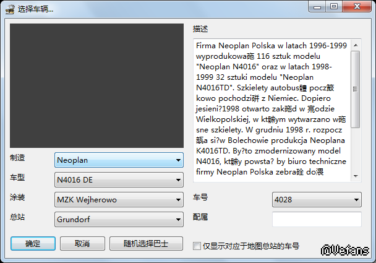Click the 涂装 label
Viewport: 376px width, 263px height.
(x=17, y=197)
